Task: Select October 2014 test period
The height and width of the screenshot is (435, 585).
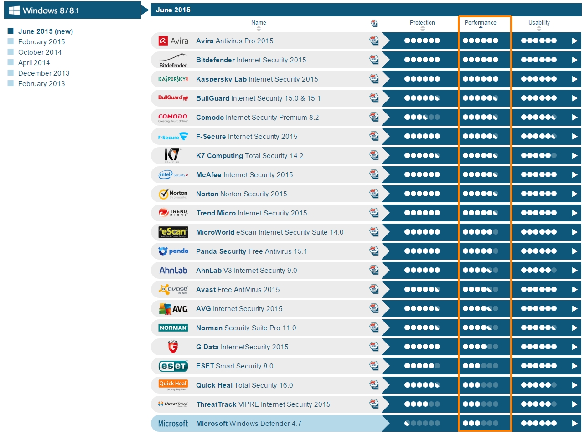Action: (x=40, y=52)
